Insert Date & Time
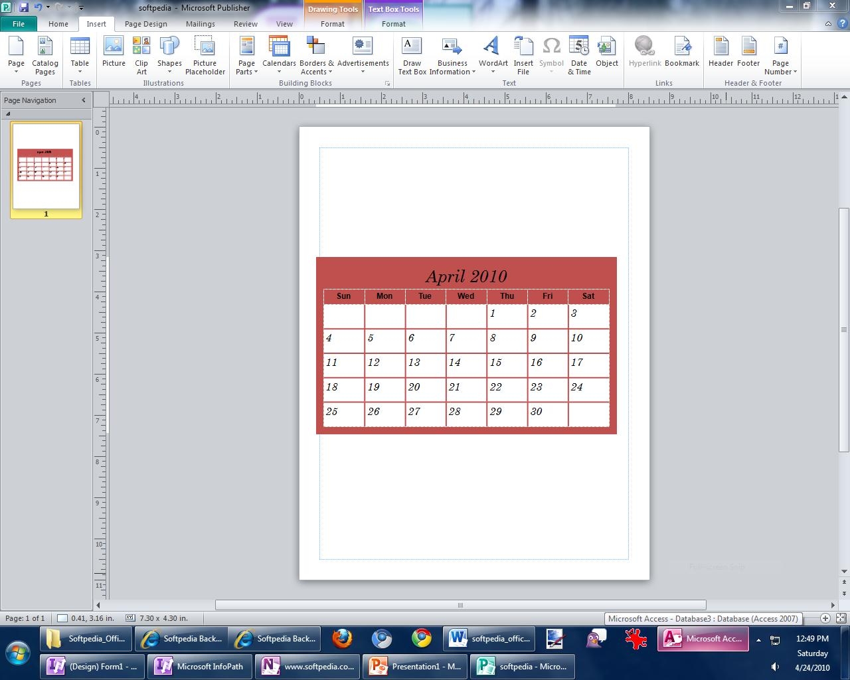 [x=579, y=56]
